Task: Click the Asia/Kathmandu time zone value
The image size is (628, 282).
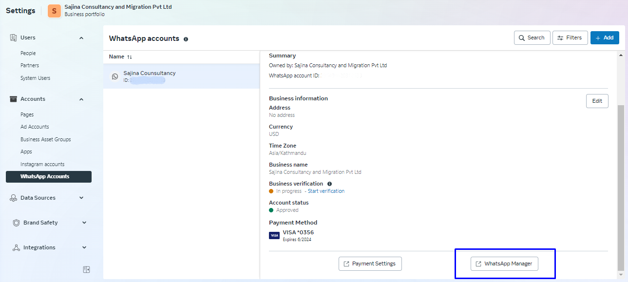Action: point(287,153)
